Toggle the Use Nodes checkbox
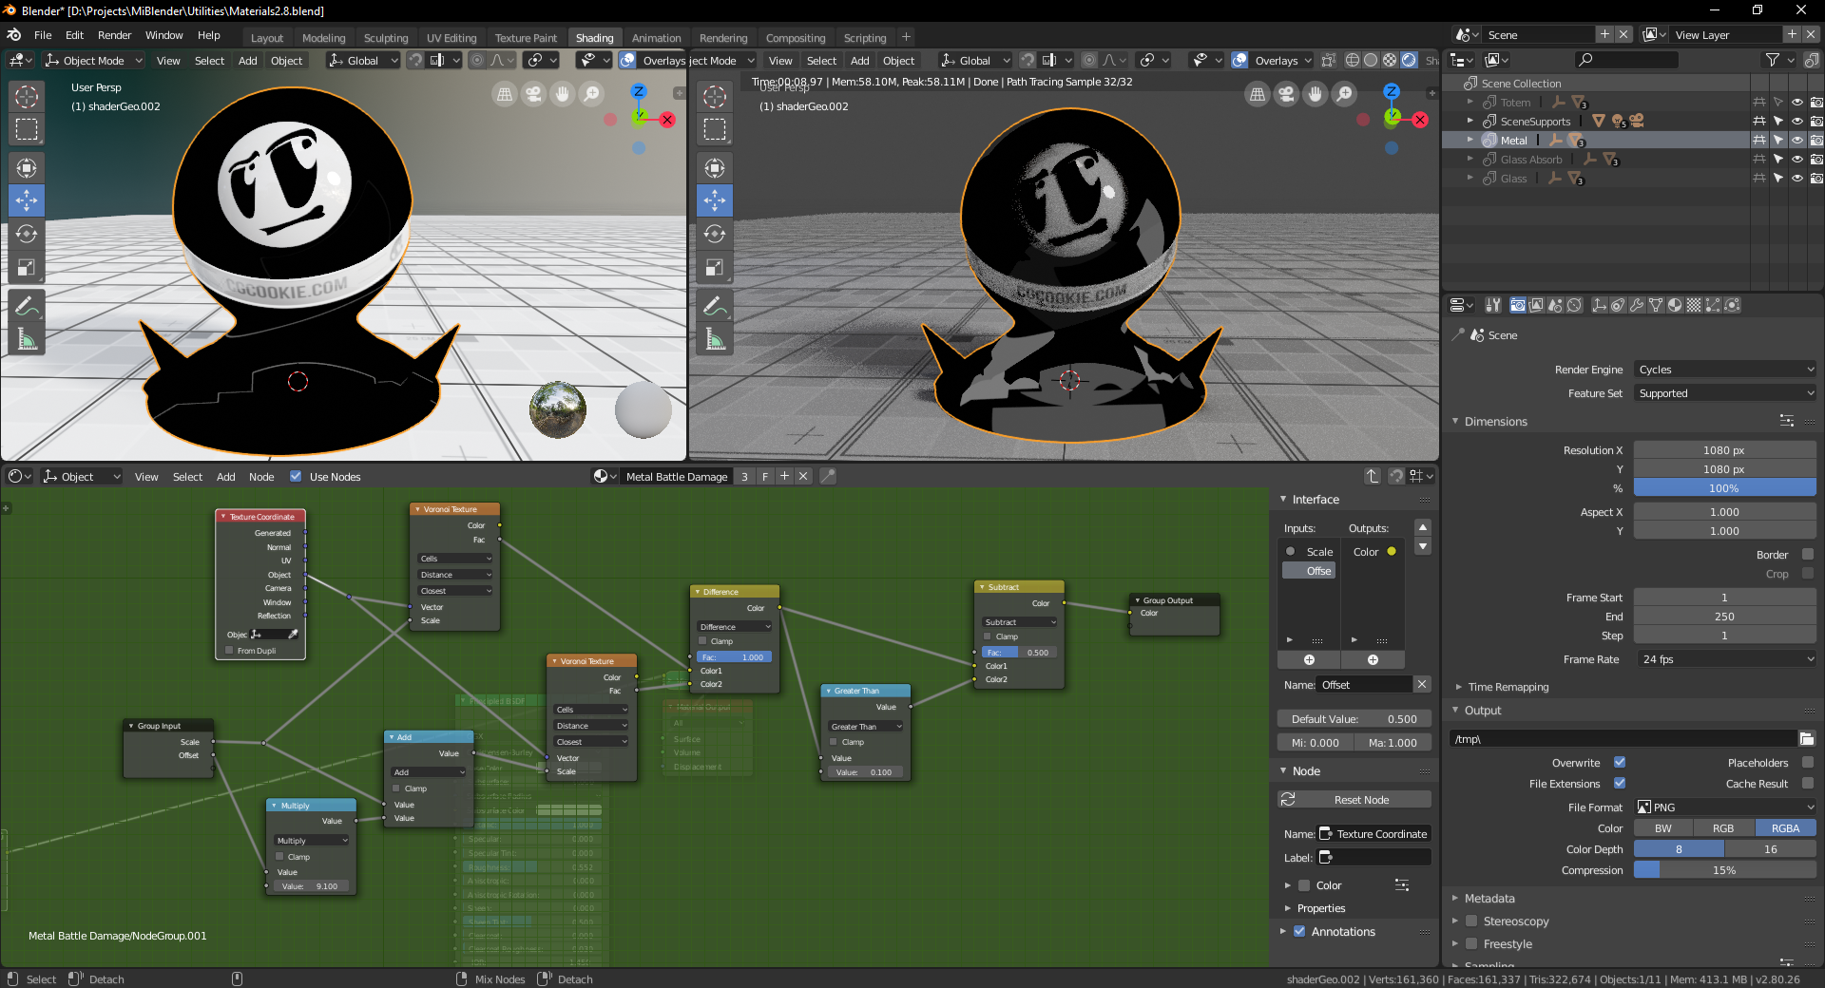This screenshot has height=988, width=1825. coord(296,476)
